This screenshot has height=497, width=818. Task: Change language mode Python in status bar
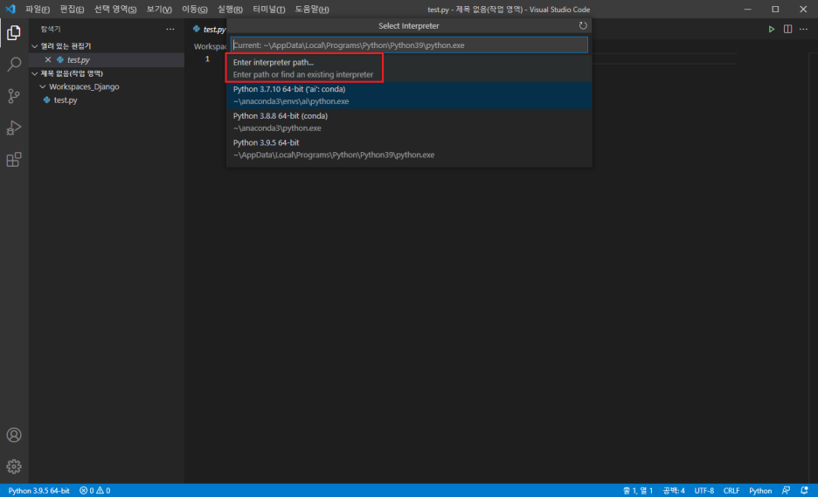click(760, 491)
